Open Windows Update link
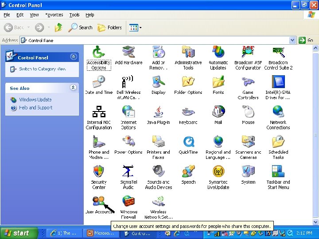The image size is (319, 239). (35, 100)
